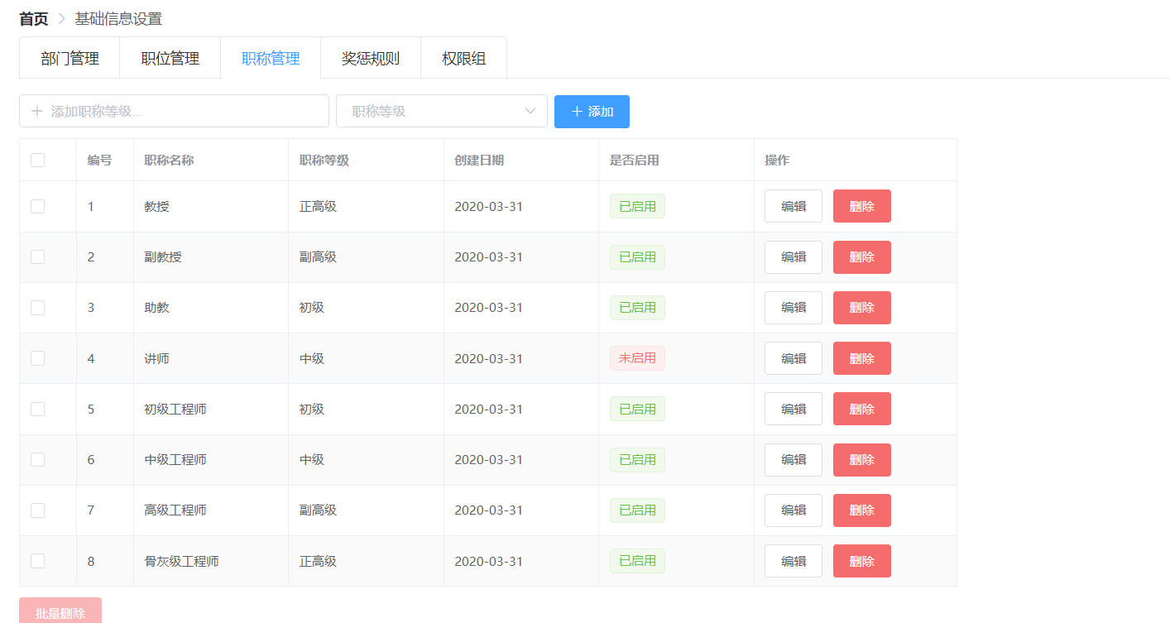Screen dimensions: 1170x623
Task: Delete the 助教 row
Action: point(862,307)
